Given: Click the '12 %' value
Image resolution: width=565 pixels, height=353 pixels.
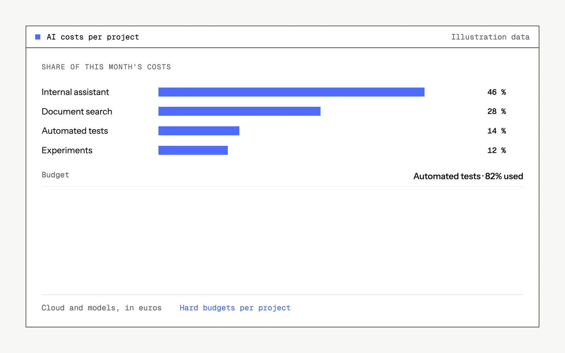Looking at the screenshot, I should pyautogui.click(x=496, y=150).
